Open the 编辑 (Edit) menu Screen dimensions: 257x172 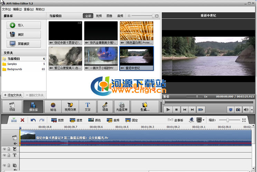click(18, 9)
